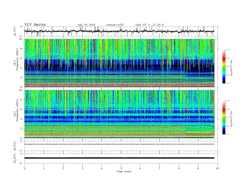Click time axis tick label "9"

[198, 168]
